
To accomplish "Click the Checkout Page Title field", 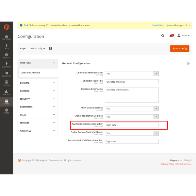I will (132, 82).
